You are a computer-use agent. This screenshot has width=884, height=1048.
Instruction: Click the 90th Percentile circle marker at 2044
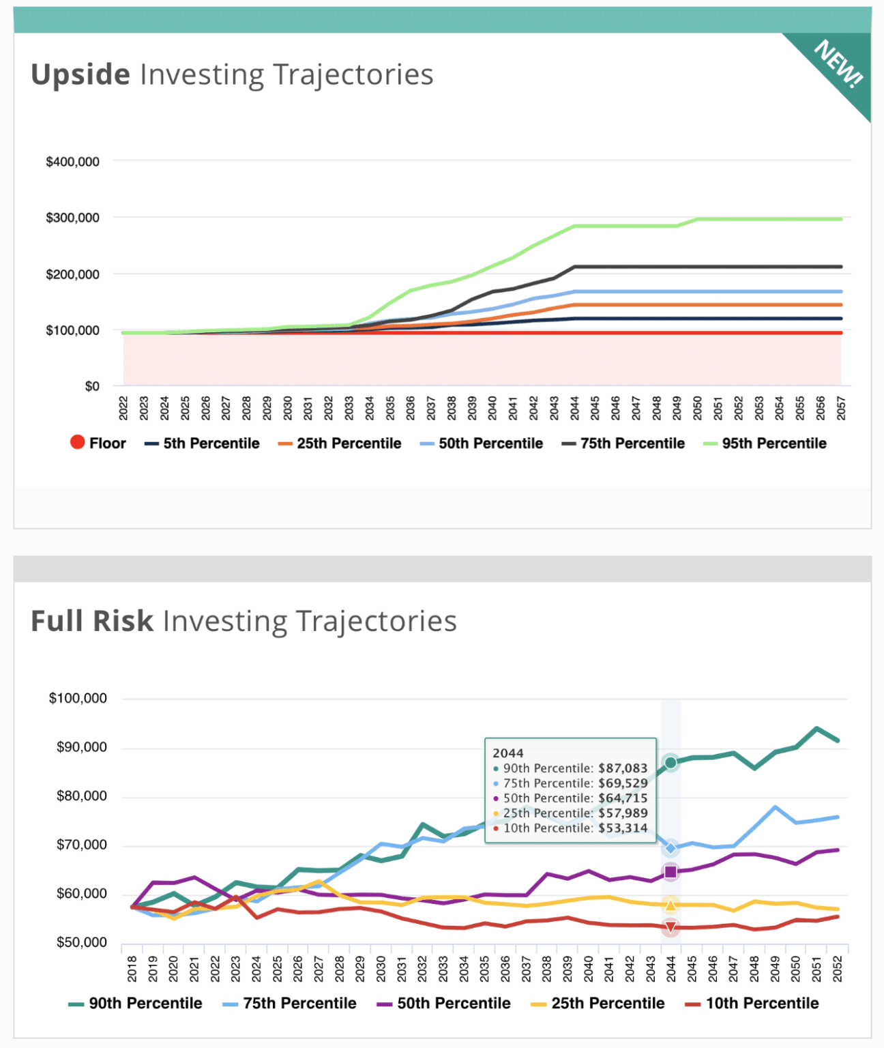coord(671,763)
